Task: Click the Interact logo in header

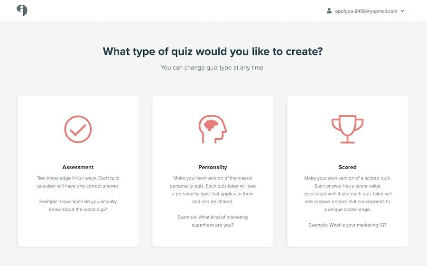Action: click(22, 10)
